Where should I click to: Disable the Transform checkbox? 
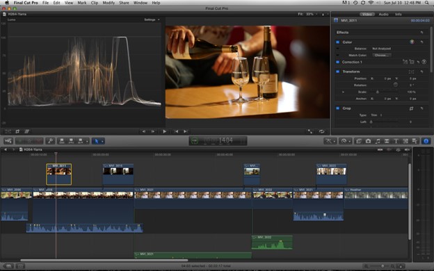338,72
